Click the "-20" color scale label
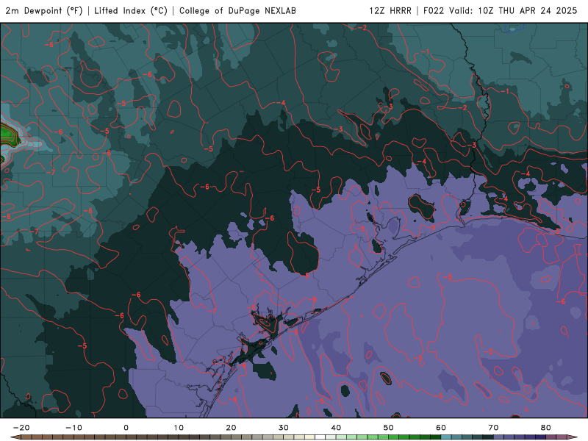The width and height of the screenshot is (588, 441). (21, 428)
